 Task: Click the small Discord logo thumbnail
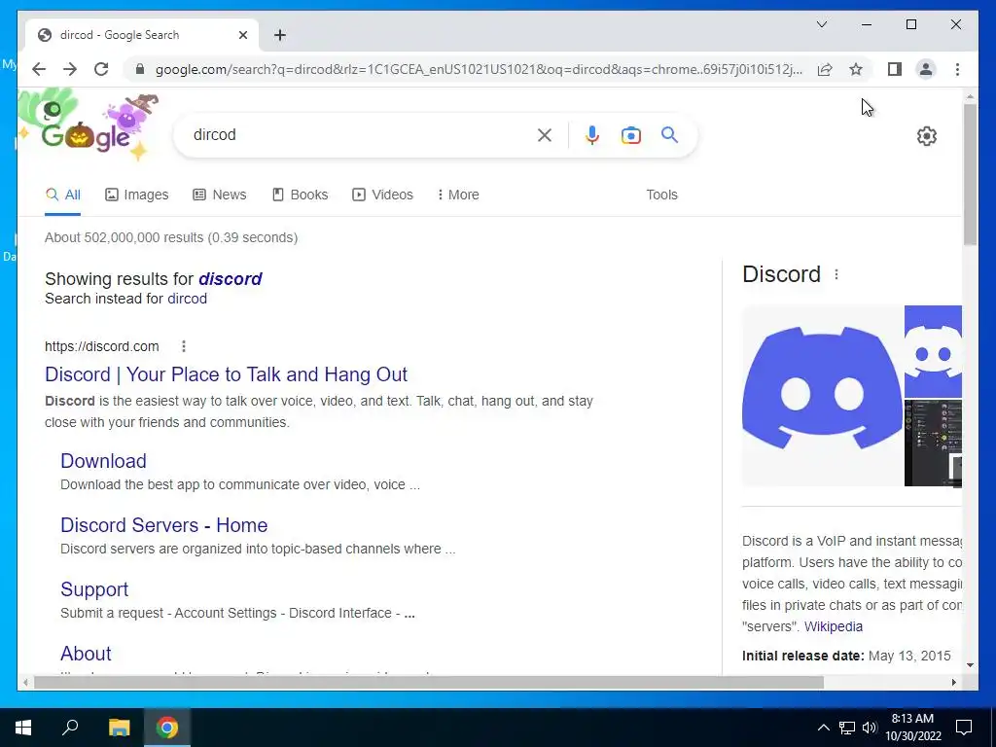(933, 351)
